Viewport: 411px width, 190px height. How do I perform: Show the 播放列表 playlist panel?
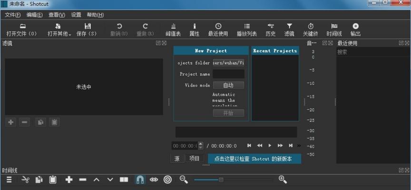pyautogui.click(x=247, y=30)
